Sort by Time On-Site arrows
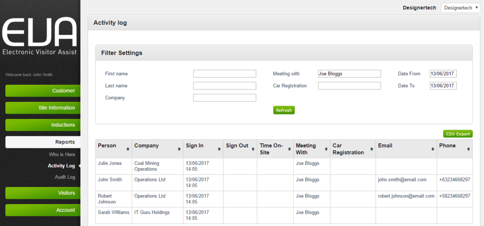Viewport: 484px width, 226px height. coord(289,149)
